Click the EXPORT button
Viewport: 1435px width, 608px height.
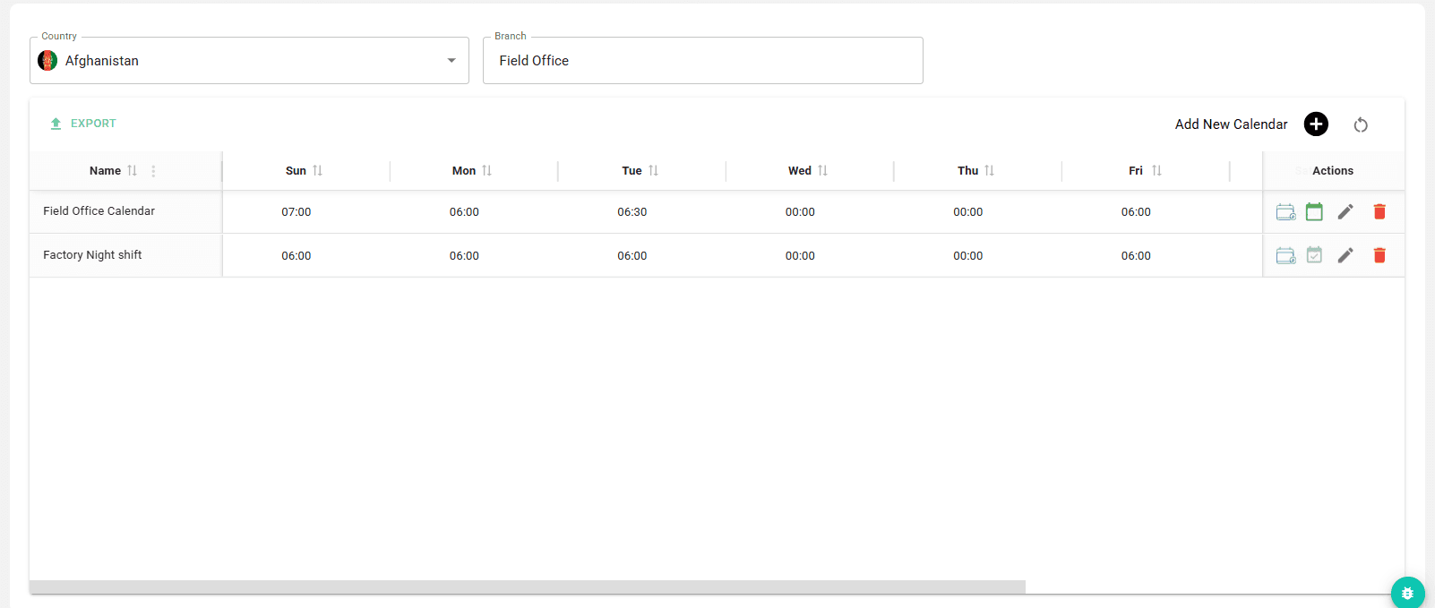pos(83,124)
